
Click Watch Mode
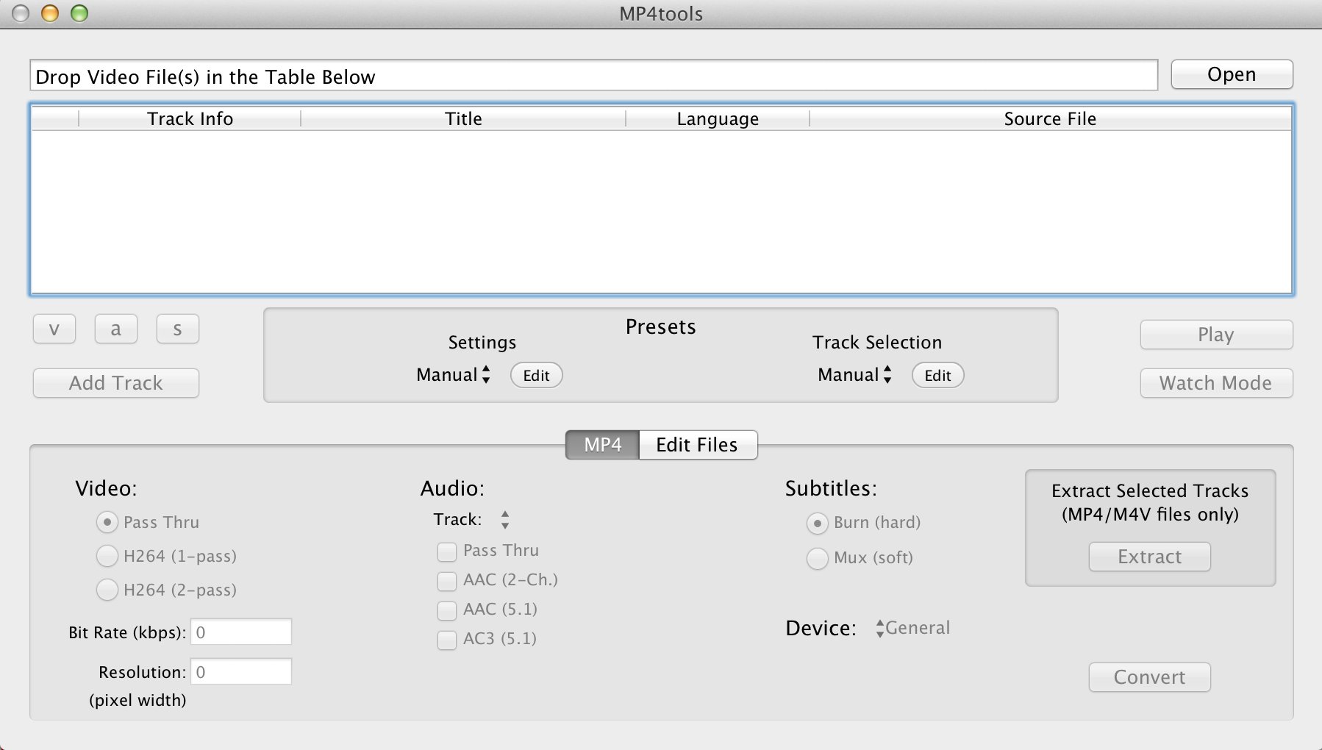[1215, 383]
